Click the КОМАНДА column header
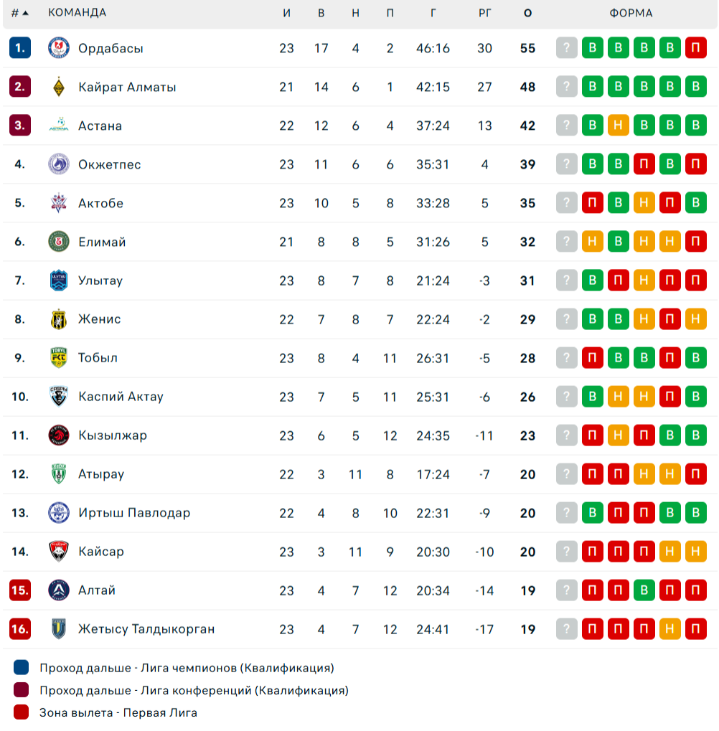The width and height of the screenshot is (719, 731). point(77,13)
